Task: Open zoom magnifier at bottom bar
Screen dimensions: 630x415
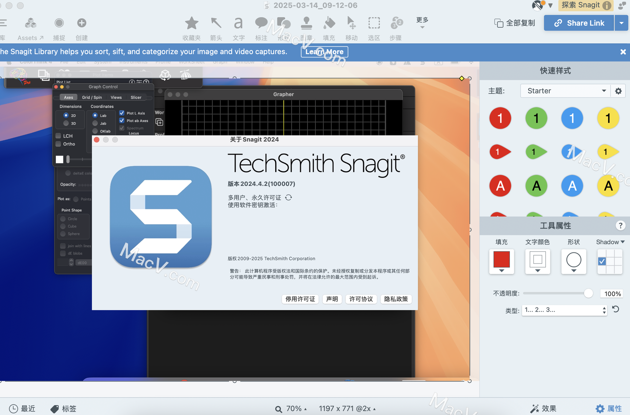Action: (x=278, y=409)
